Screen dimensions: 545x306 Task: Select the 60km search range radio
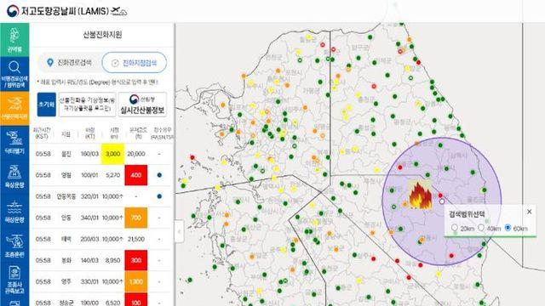tap(508, 228)
